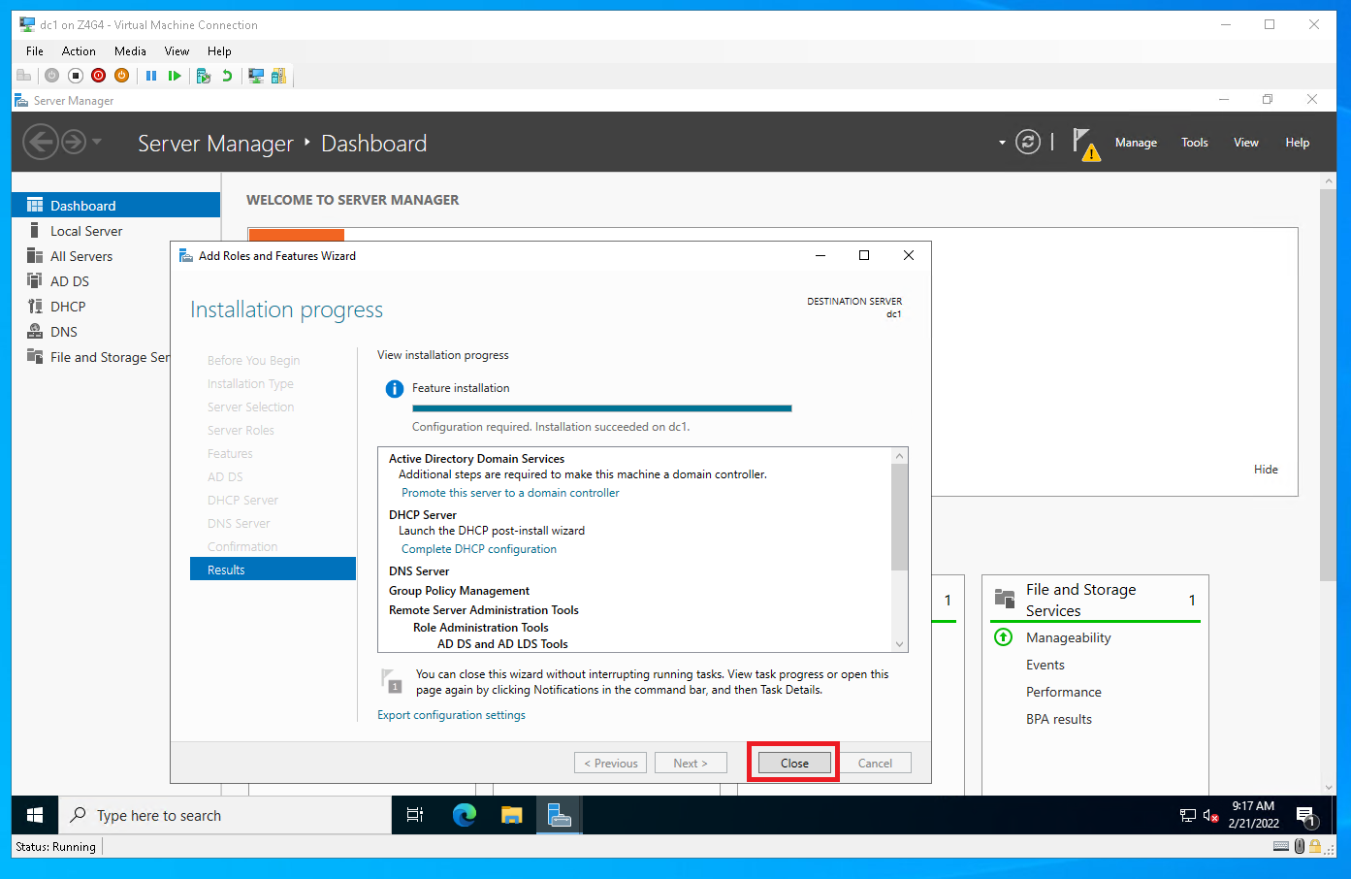Click Complete DHCP configuration link

click(x=479, y=549)
